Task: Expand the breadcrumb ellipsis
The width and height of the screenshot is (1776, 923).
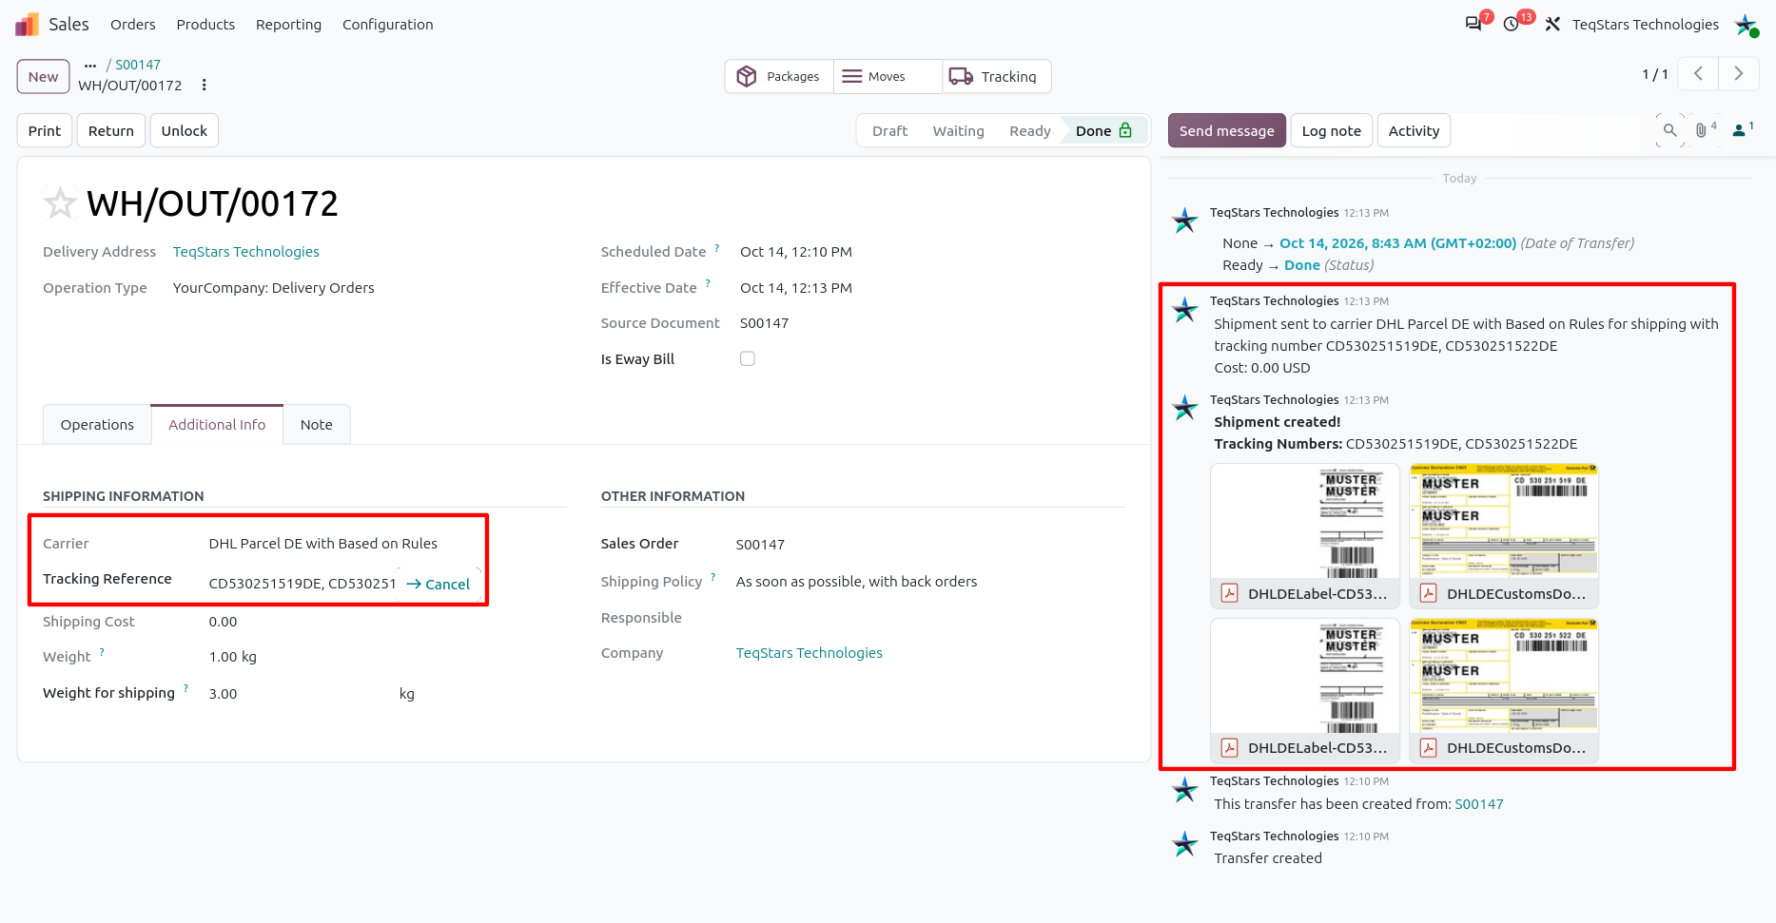Action: [x=90, y=65]
